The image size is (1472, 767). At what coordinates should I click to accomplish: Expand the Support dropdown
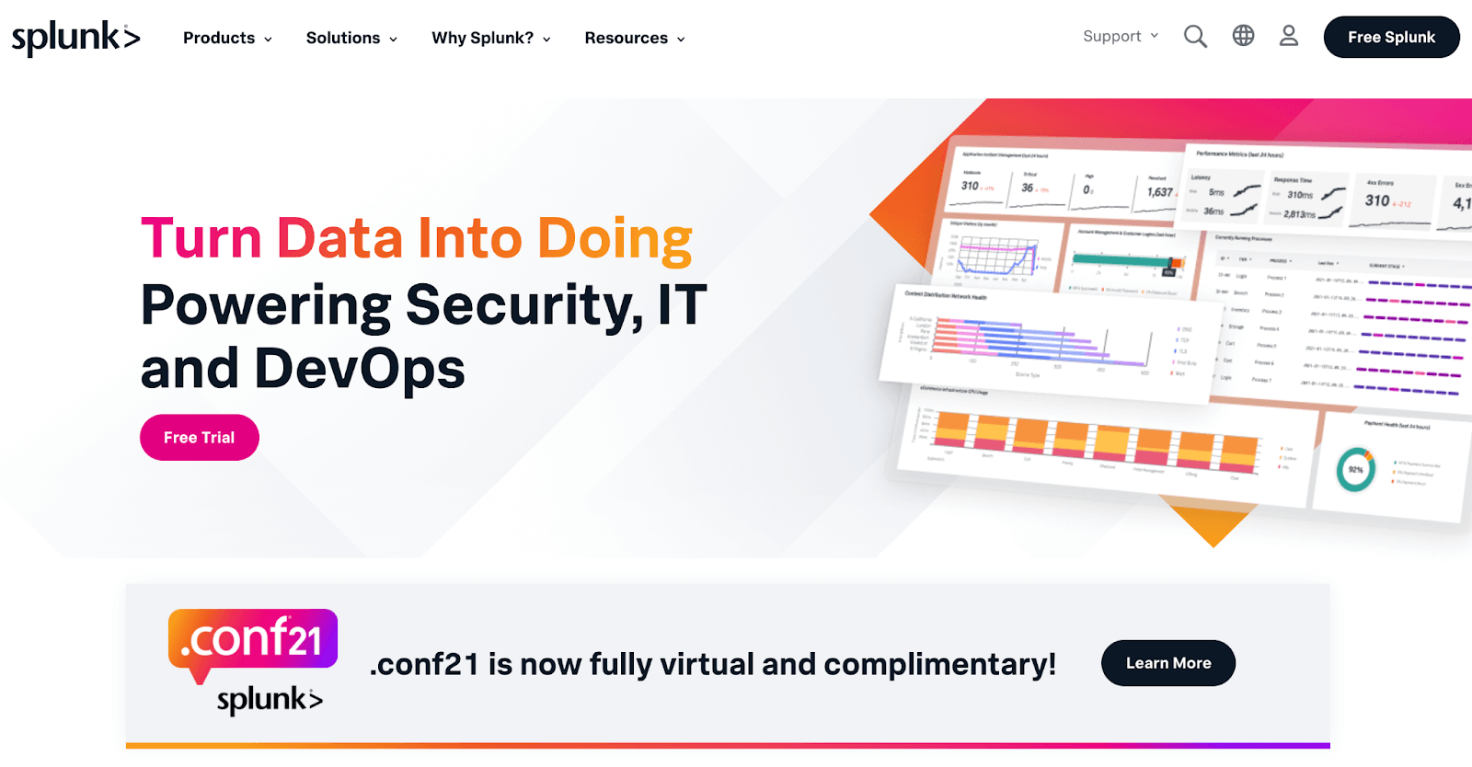(x=1121, y=36)
